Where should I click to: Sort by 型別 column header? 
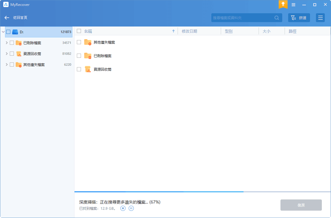pos(229,31)
